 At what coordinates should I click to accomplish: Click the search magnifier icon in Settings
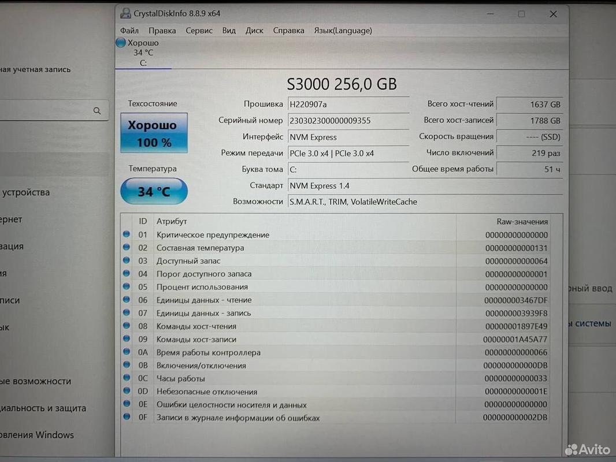pyautogui.click(x=97, y=111)
